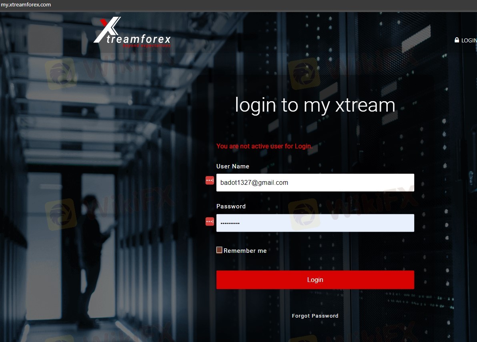The height and width of the screenshot is (342, 477).
Task: Click the 'not active user' error message
Action: [x=265, y=146]
